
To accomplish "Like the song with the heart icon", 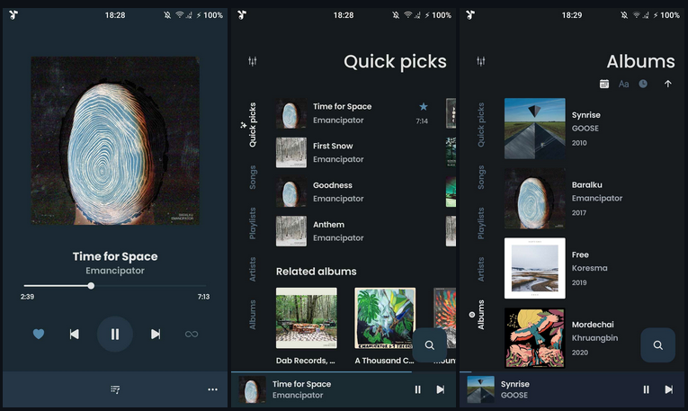I will [39, 335].
